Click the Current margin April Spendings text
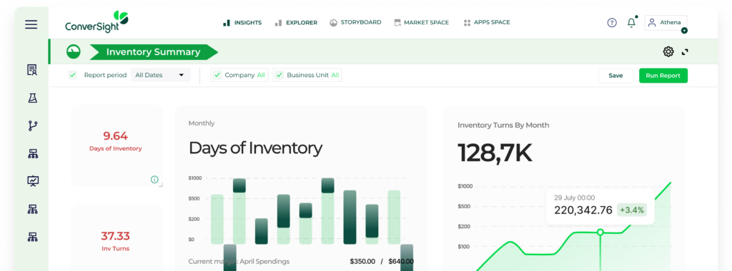732x271 pixels. click(x=239, y=262)
